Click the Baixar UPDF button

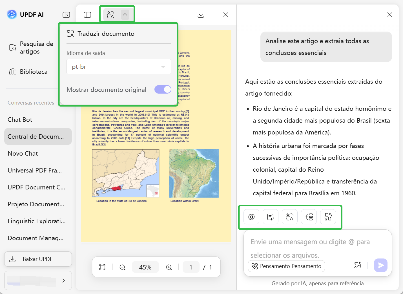pos(38,259)
